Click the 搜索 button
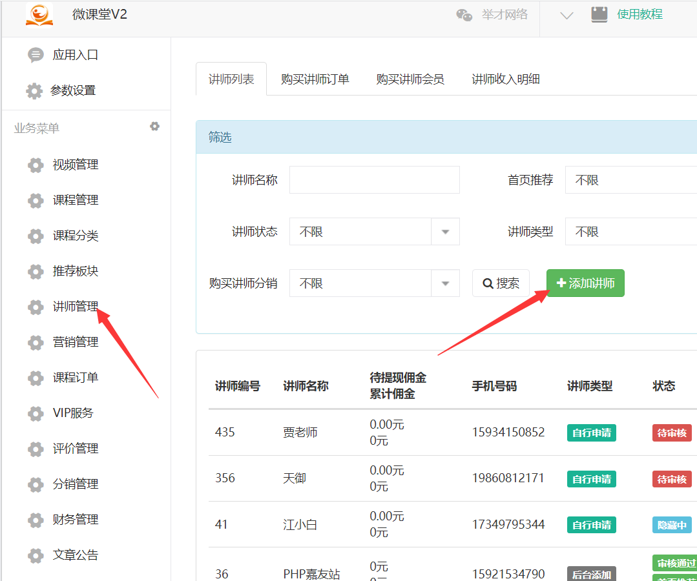697x581 pixels. [501, 283]
